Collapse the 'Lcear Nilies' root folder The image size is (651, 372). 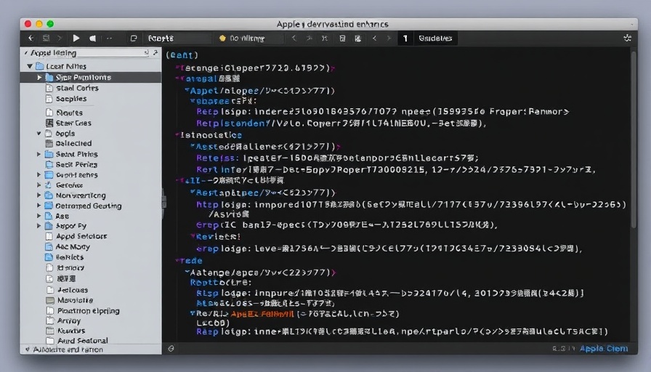pos(30,66)
